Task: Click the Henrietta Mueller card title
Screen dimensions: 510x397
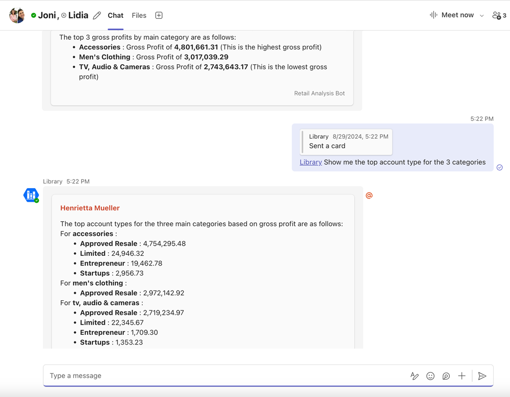Action: tap(90, 208)
